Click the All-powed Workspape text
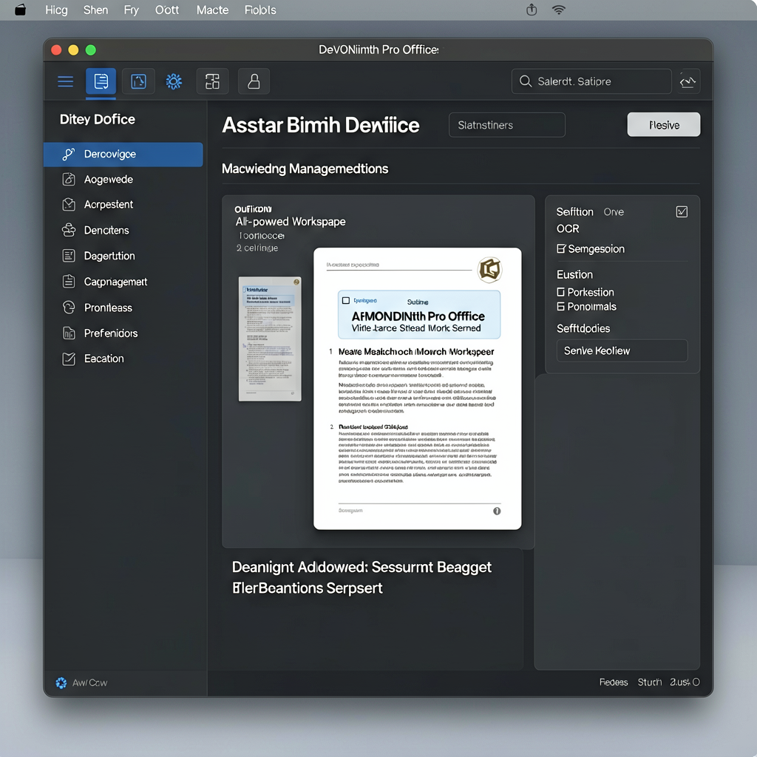This screenshot has width=757, height=757. point(291,222)
